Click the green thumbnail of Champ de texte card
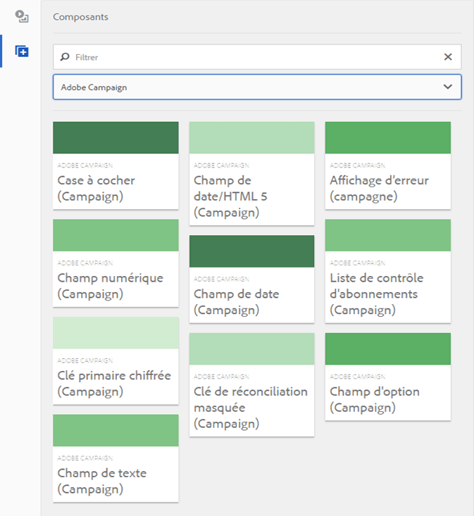474x516 pixels. pyautogui.click(x=116, y=430)
